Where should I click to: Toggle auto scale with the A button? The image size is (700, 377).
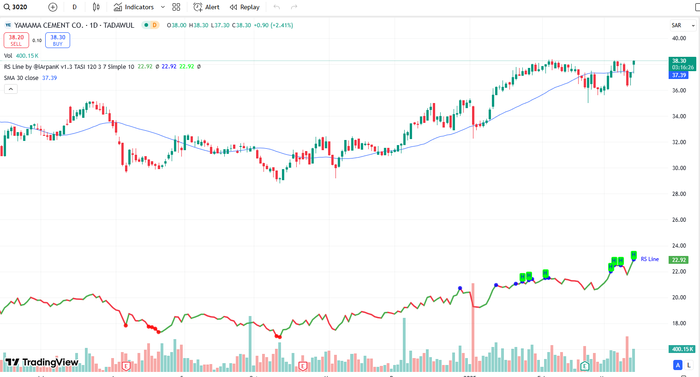point(678,365)
